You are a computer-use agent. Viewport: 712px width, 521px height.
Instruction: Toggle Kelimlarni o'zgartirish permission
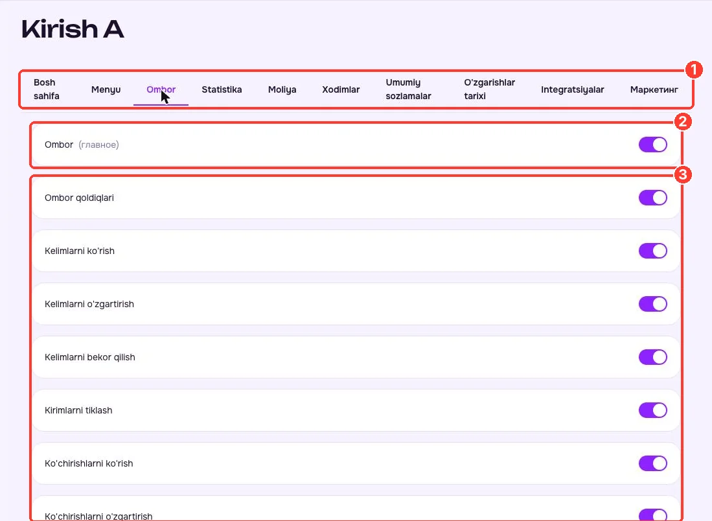coord(652,304)
